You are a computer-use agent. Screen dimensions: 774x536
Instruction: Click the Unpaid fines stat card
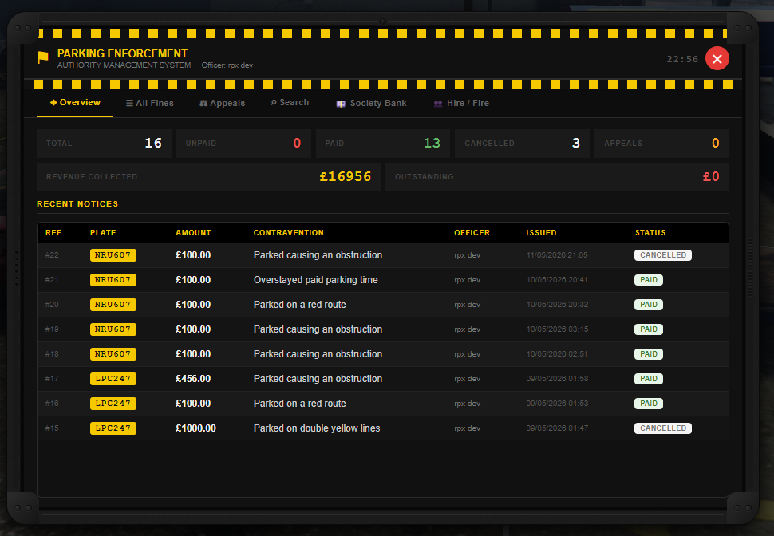[243, 144]
